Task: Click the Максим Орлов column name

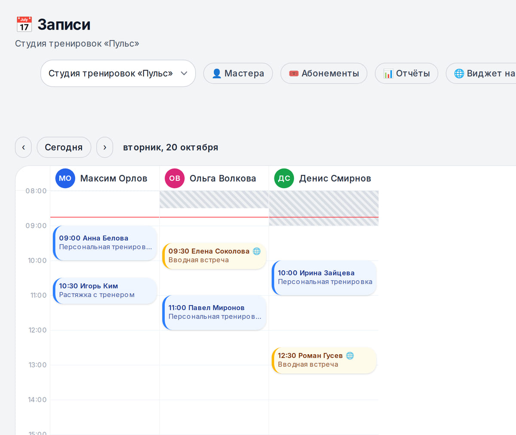Action: (114, 178)
